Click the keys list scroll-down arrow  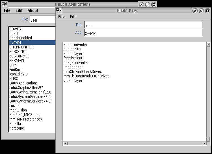208,139
